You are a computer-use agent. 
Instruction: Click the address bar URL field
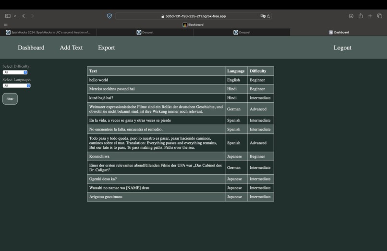193,16
